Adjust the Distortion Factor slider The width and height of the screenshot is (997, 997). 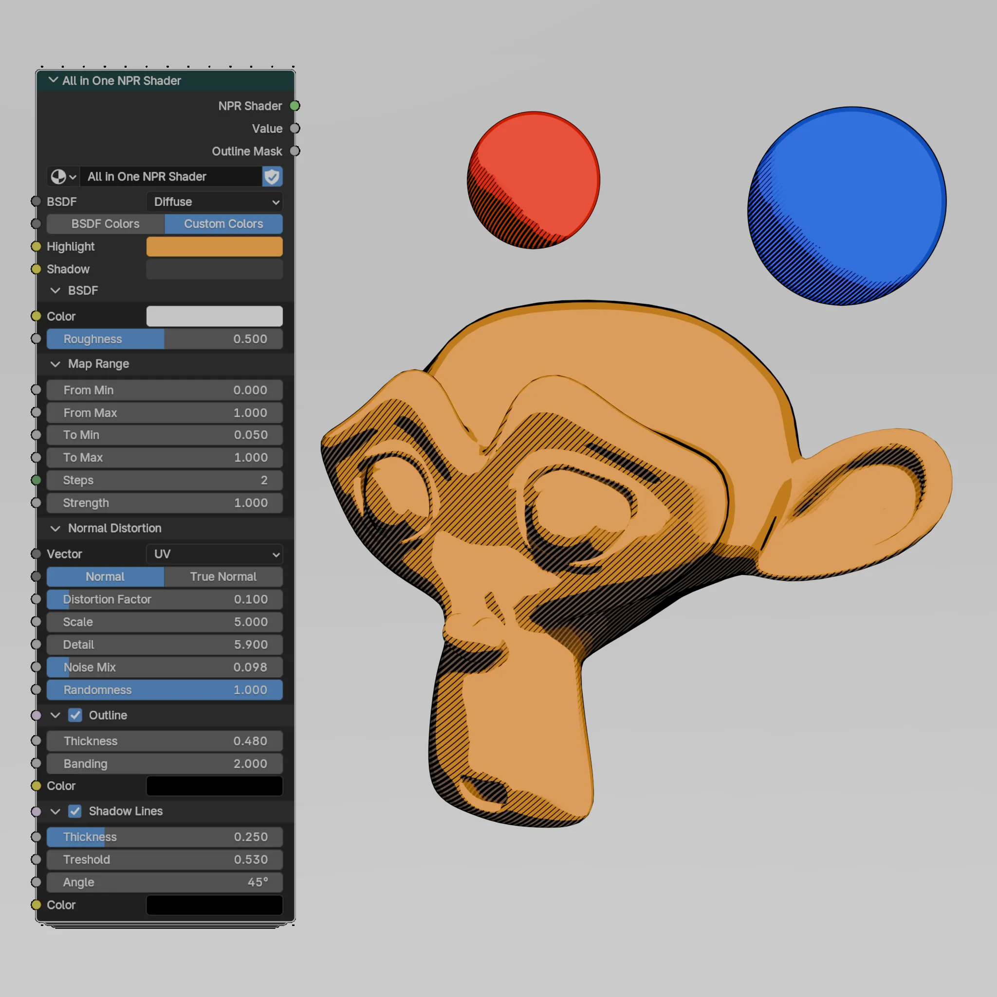(165, 600)
